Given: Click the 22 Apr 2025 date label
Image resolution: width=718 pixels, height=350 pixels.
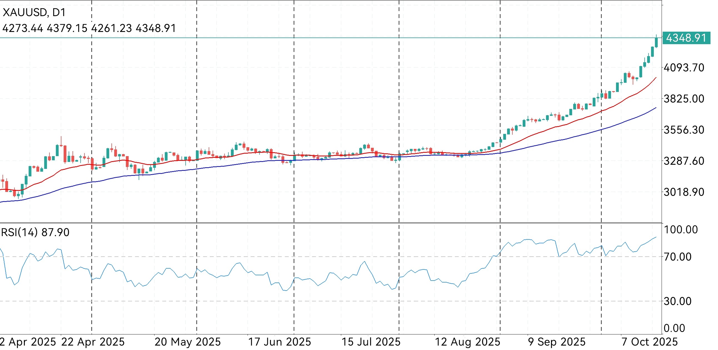Looking at the screenshot, I should pyautogui.click(x=93, y=342).
